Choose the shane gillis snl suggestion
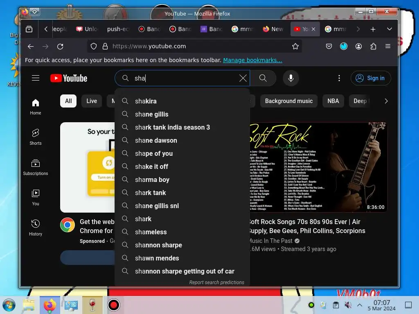This screenshot has height=314, width=419. click(182, 206)
